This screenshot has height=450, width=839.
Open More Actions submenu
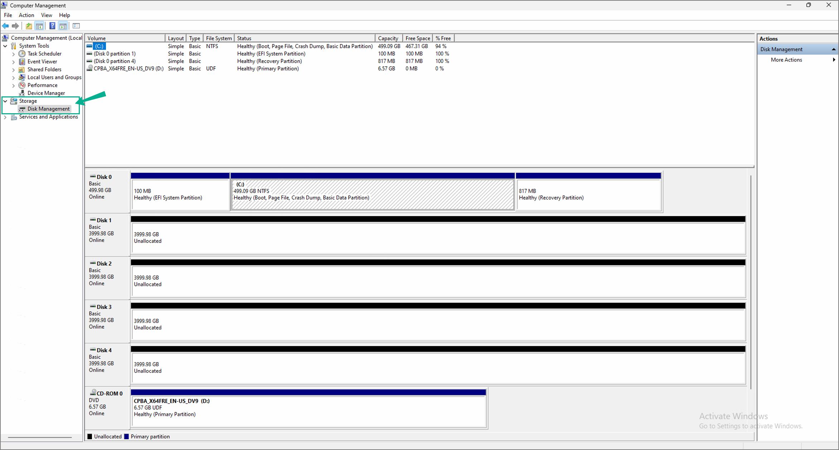(x=798, y=60)
